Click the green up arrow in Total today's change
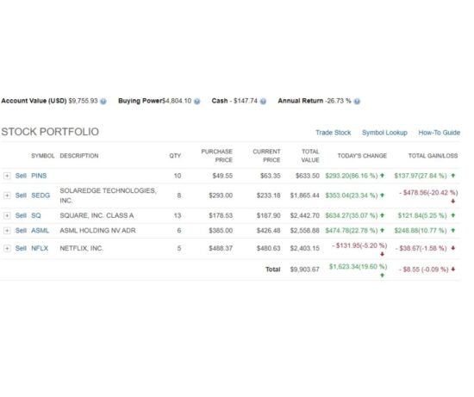Viewport: 474px width, 397px height. tap(382, 275)
